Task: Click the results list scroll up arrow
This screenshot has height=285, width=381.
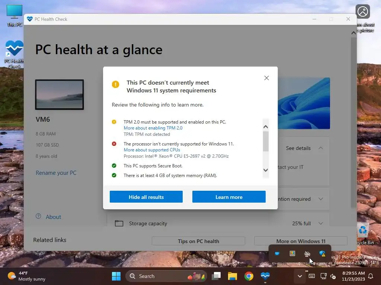Action: click(x=266, y=127)
